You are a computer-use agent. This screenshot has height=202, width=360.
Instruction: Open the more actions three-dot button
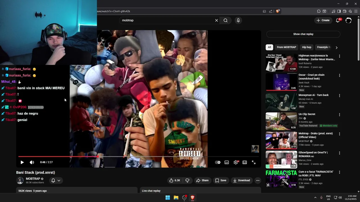click(x=258, y=180)
